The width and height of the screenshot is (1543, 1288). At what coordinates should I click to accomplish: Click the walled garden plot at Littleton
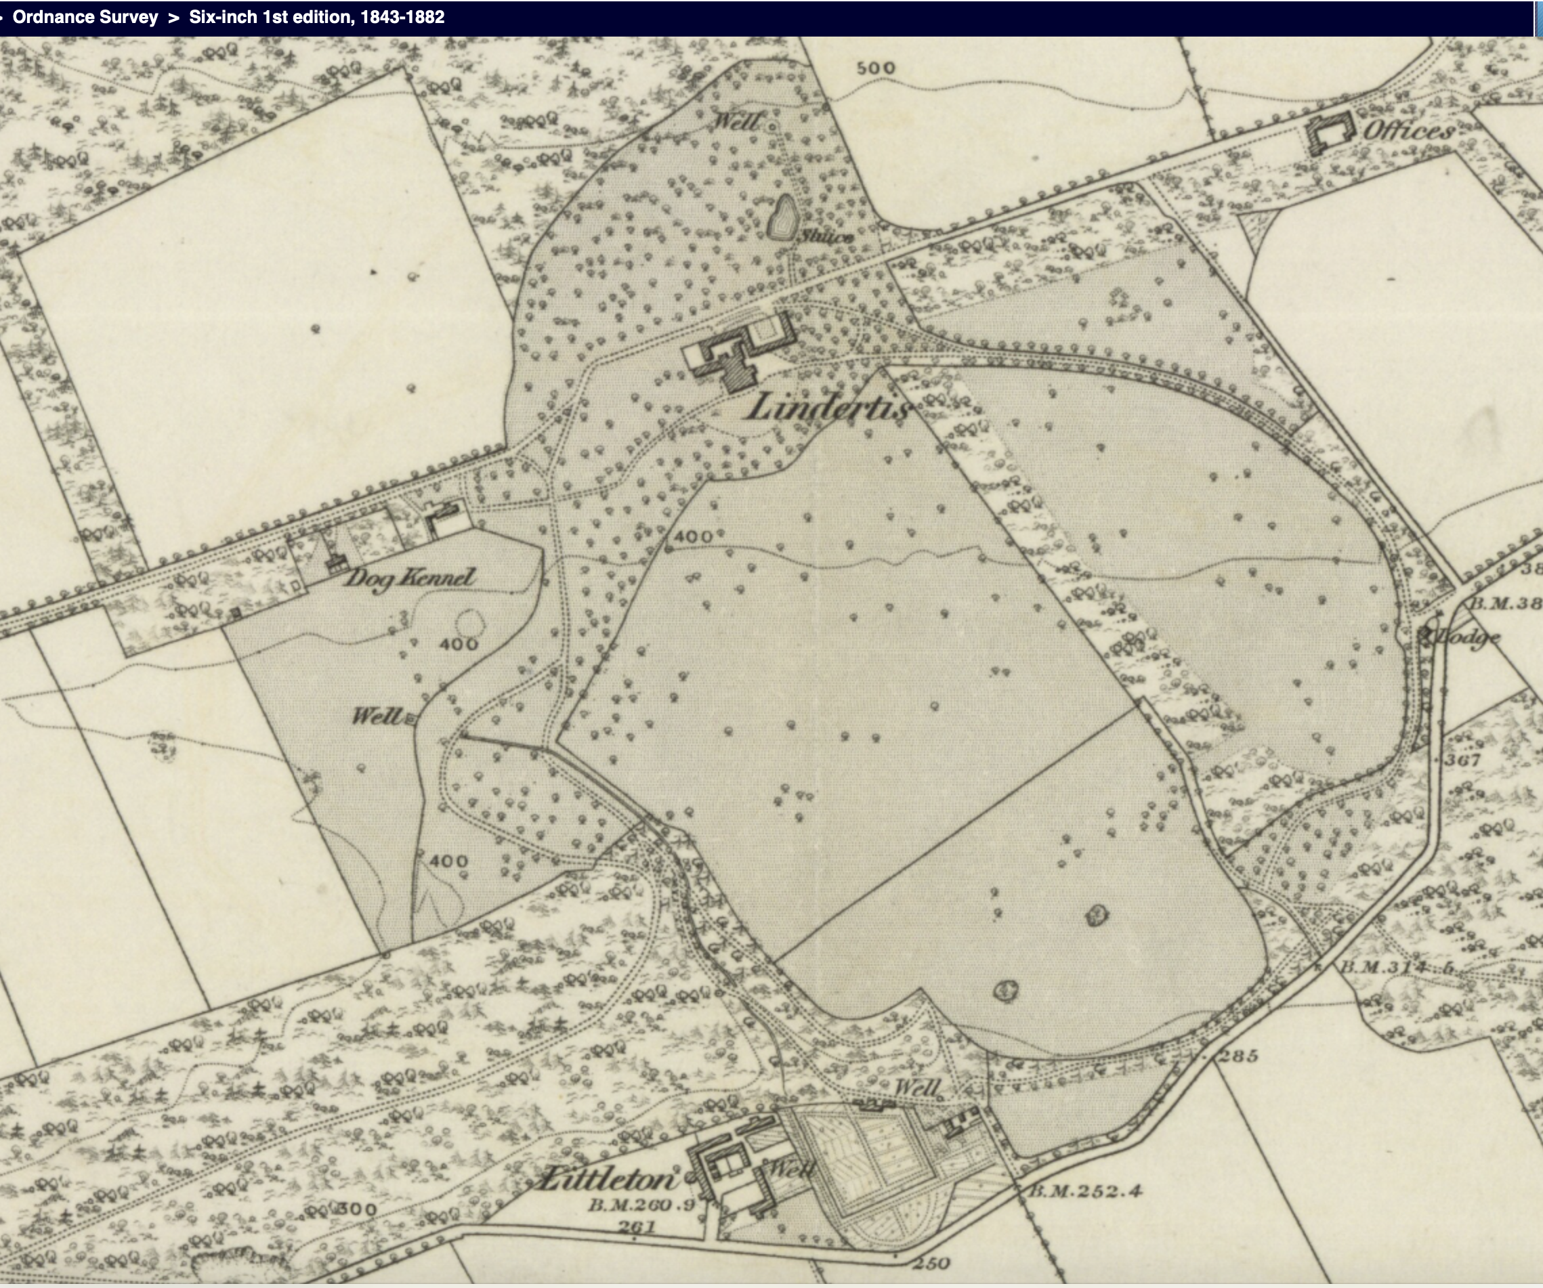coord(867,1161)
